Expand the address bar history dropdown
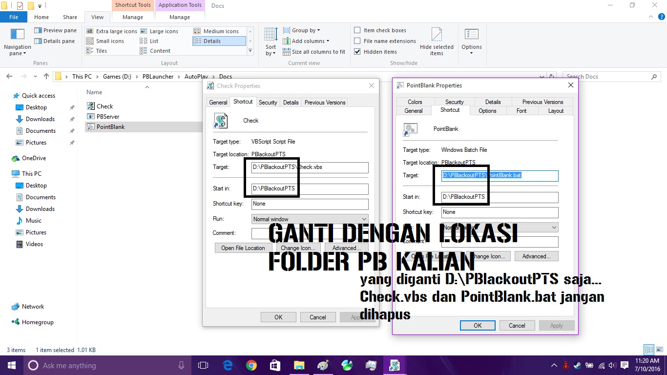This screenshot has width=667, height=375. tap(543, 76)
